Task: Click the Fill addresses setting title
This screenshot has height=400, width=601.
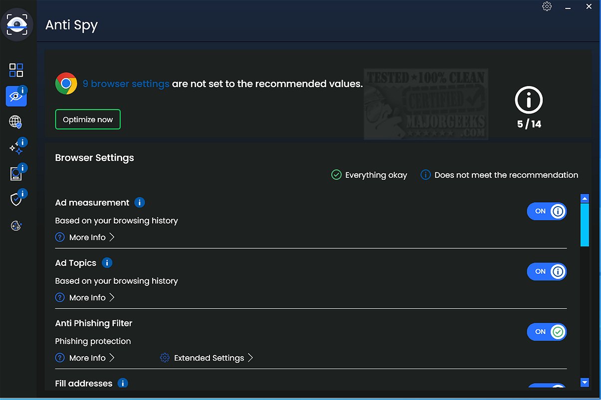Action: pyautogui.click(x=84, y=383)
